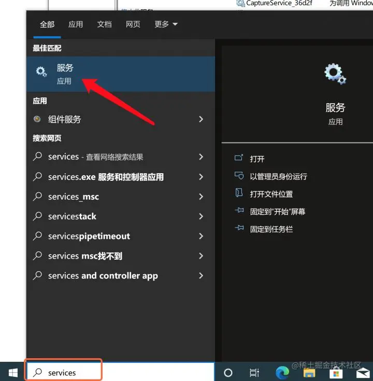The width and height of the screenshot is (373, 381).
Task: Click search icon beside services_msc
Action: point(38,196)
